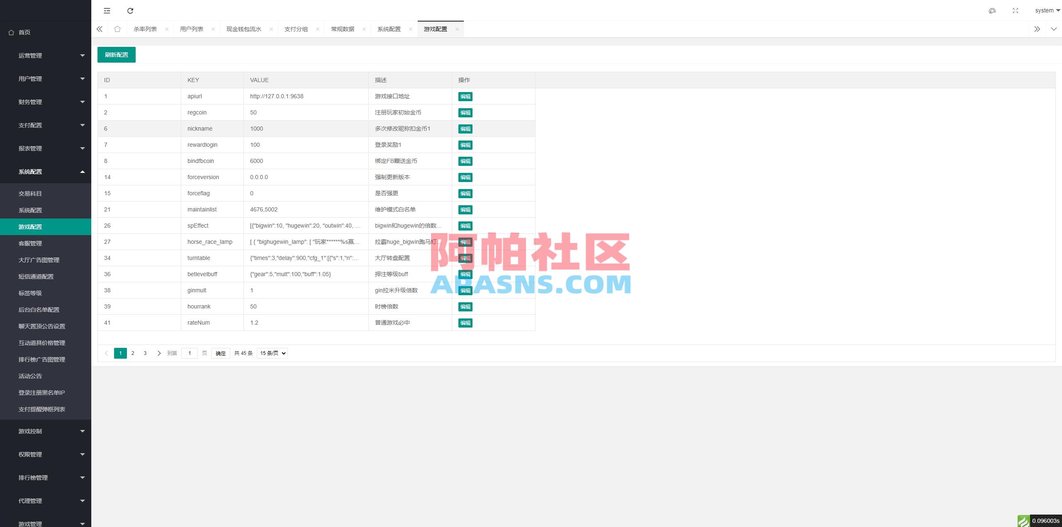Open the 15 条/页 page size dropdown
1062x527 pixels.
click(272, 353)
